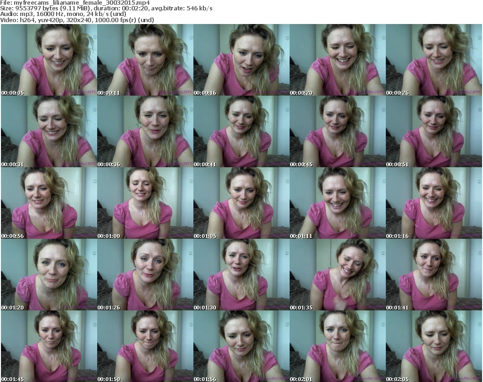Screen dimensions: 483x382
Task: Click the file name line in the header
Action: pos(75,3)
